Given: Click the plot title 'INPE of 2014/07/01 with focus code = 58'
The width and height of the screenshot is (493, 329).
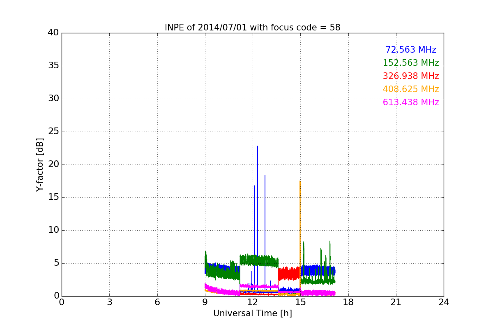Looking at the screenshot, I should point(252,28).
